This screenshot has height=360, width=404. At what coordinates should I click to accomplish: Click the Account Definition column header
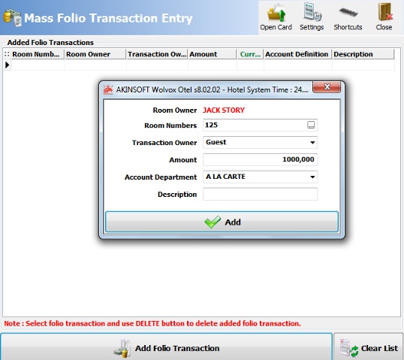pyautogui.click(x=297, y=54)
